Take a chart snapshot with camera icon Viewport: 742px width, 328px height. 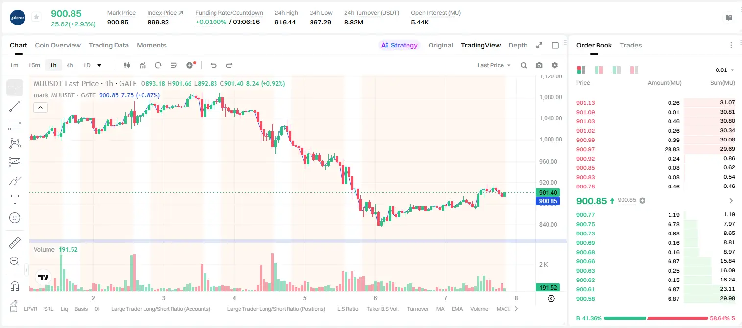(x=539, y=65)
